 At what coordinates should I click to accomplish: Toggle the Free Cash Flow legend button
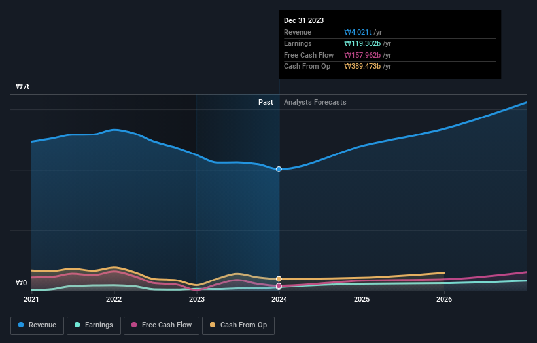tap(162, 325)
